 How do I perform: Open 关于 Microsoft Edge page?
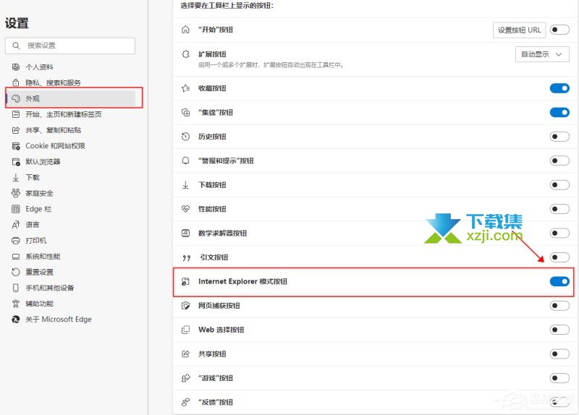point(58,319)
